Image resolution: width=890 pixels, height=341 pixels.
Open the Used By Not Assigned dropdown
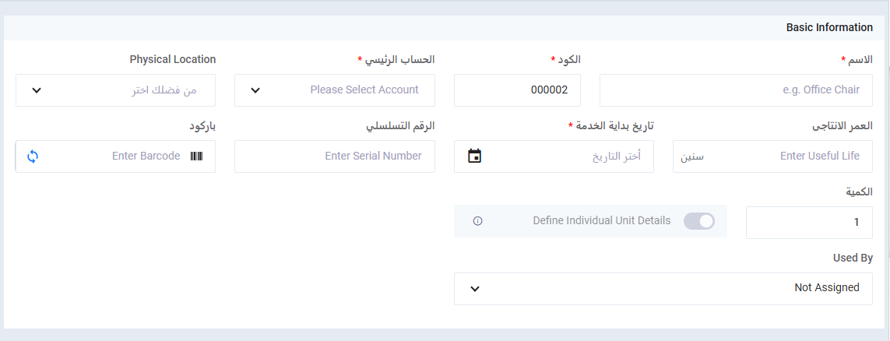(663, 288)
